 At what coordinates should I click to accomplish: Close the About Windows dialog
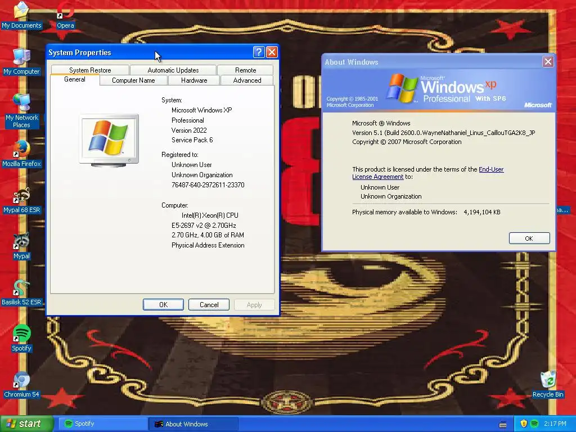tap(548, 62)
